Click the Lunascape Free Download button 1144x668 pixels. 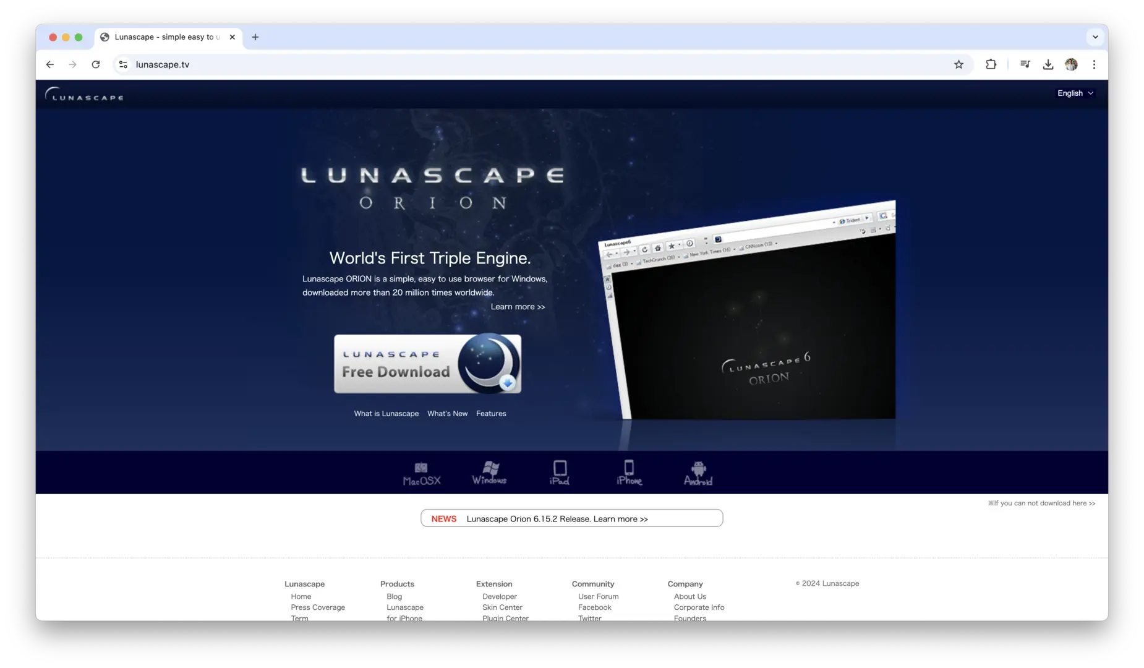click(427, 364)
